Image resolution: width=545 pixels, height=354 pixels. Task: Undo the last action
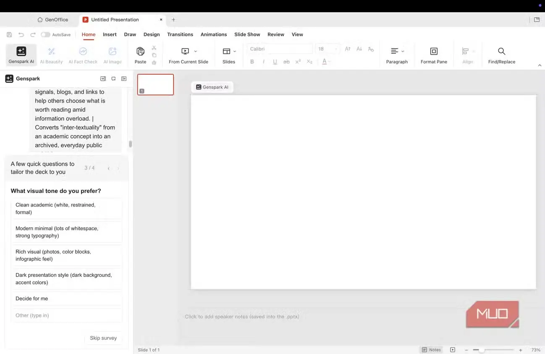[21, 34]
